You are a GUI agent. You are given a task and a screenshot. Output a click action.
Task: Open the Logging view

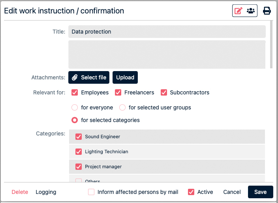point(46,192)
